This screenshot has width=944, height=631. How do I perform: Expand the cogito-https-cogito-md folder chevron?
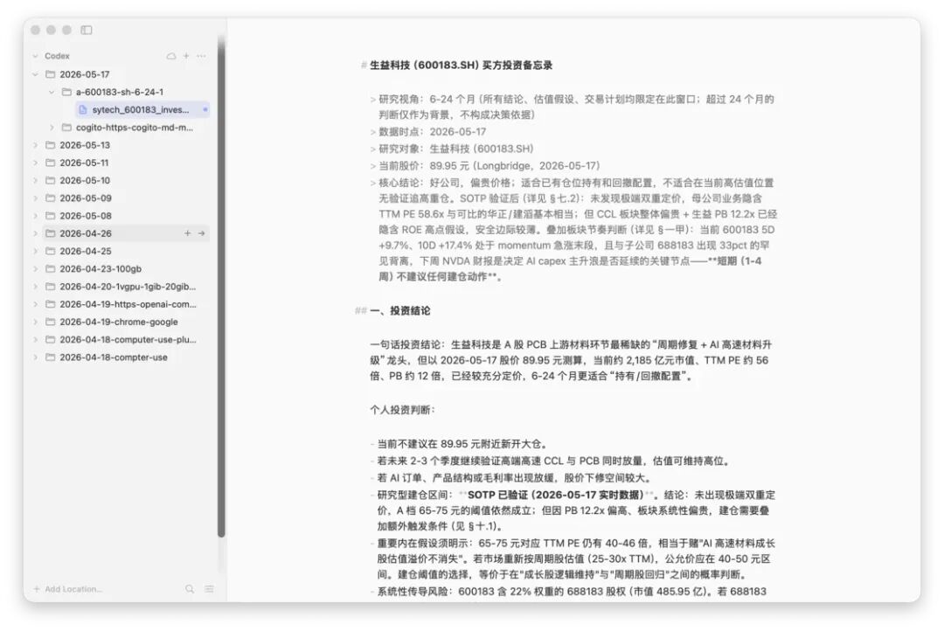click(x=52, y=128)
